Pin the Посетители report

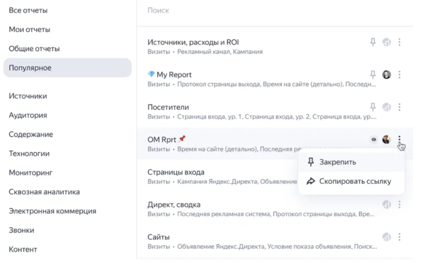(373, 107)
